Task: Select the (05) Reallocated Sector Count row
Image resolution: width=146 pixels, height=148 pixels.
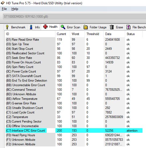Action: pos(74,53)
